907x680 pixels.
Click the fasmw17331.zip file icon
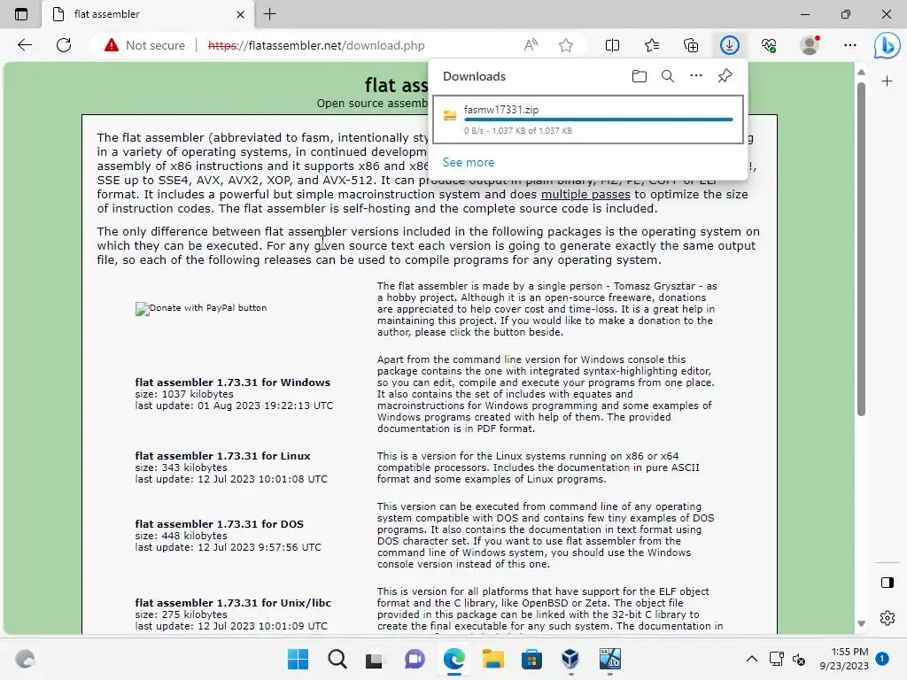tap(450, 116)
